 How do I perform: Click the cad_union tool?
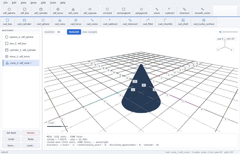point(92,22)
